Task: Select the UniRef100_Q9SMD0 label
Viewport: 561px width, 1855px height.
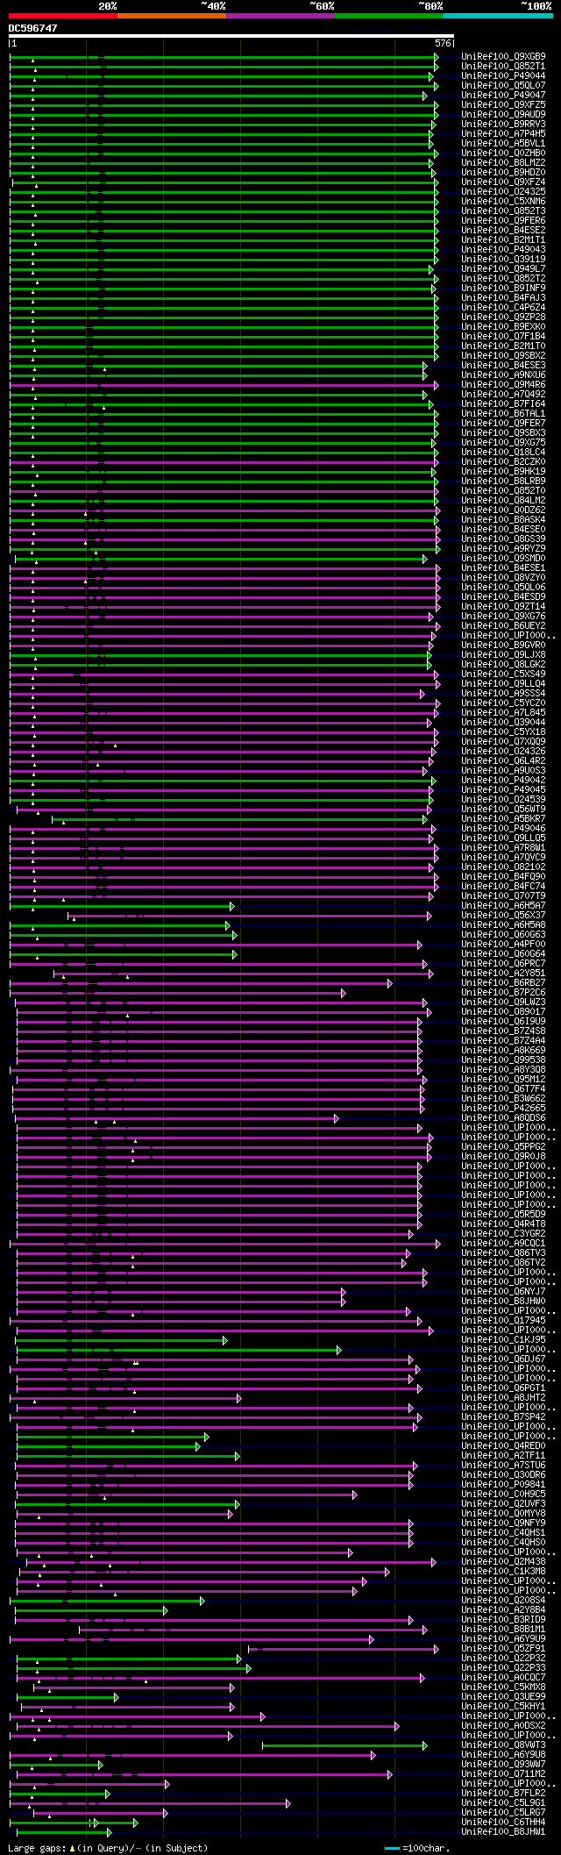Action: pyautogui.click(x=503, y=559)
